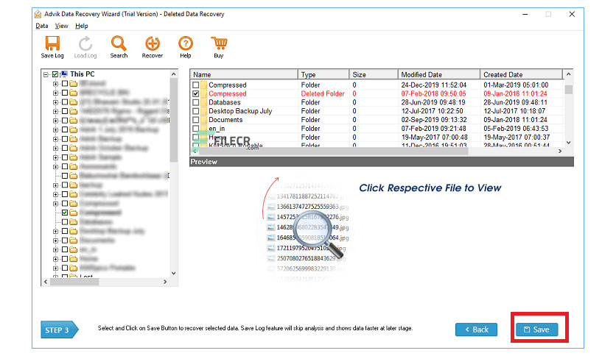Untick checkbox for deleted Compressed folder
Viewport: 616px width, 356px height.
pos(196,93)
